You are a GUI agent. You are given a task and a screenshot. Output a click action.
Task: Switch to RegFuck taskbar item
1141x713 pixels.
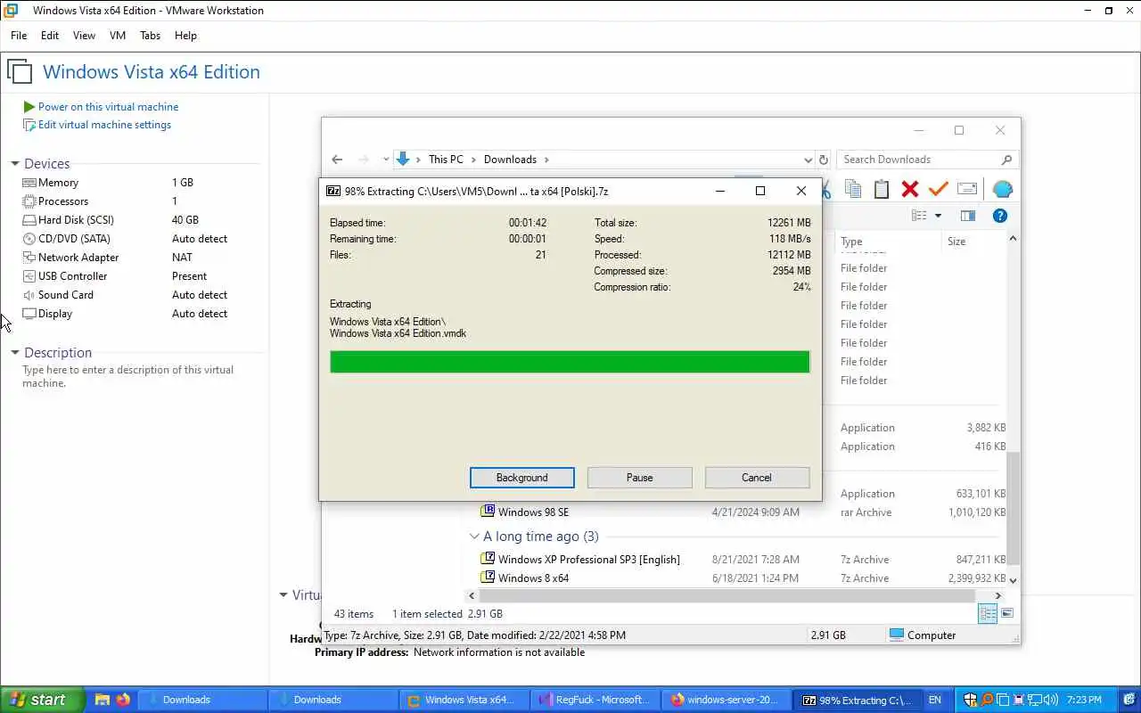(x=595, y=700)
